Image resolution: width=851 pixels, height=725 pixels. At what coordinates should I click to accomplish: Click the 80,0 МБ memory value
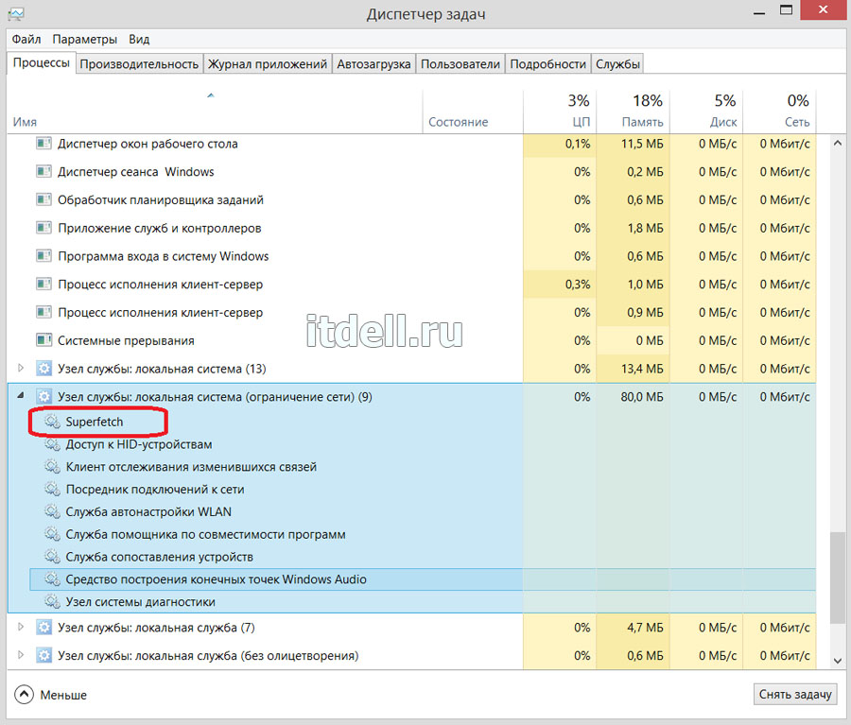tap(641, 397)
